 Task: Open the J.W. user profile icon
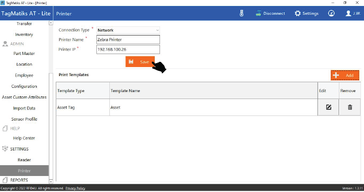[x=348, y=13]
